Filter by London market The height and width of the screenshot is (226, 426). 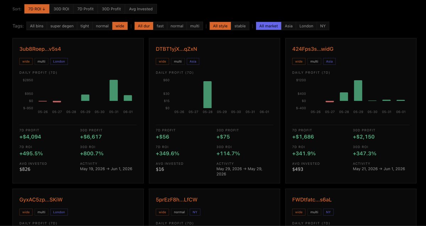coord(306,26)
